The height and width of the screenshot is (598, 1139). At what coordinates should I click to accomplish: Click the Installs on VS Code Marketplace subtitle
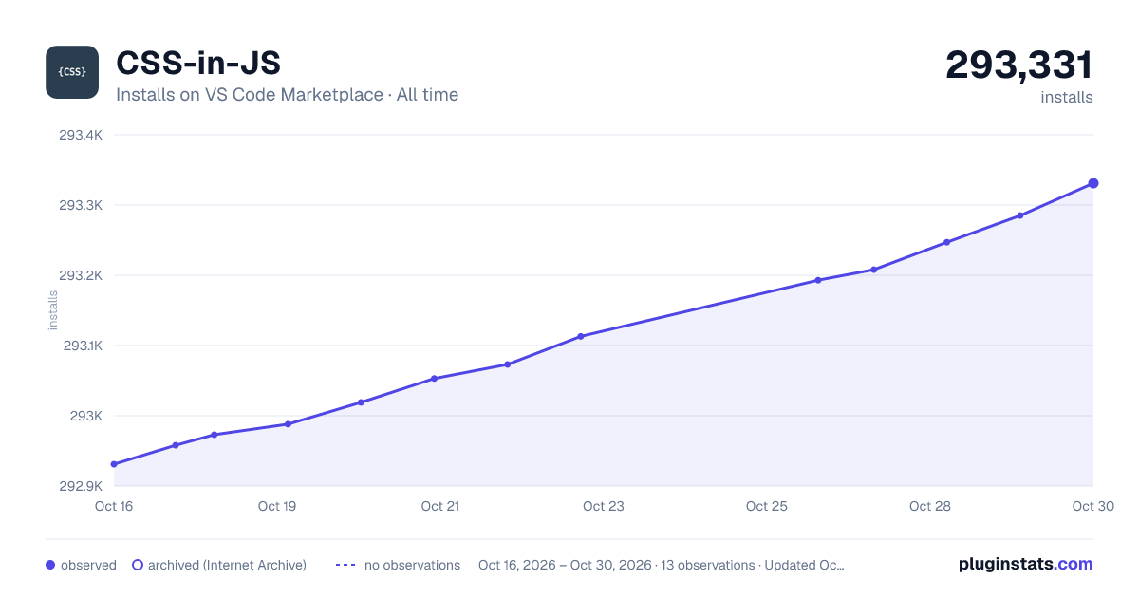point(287,95)
